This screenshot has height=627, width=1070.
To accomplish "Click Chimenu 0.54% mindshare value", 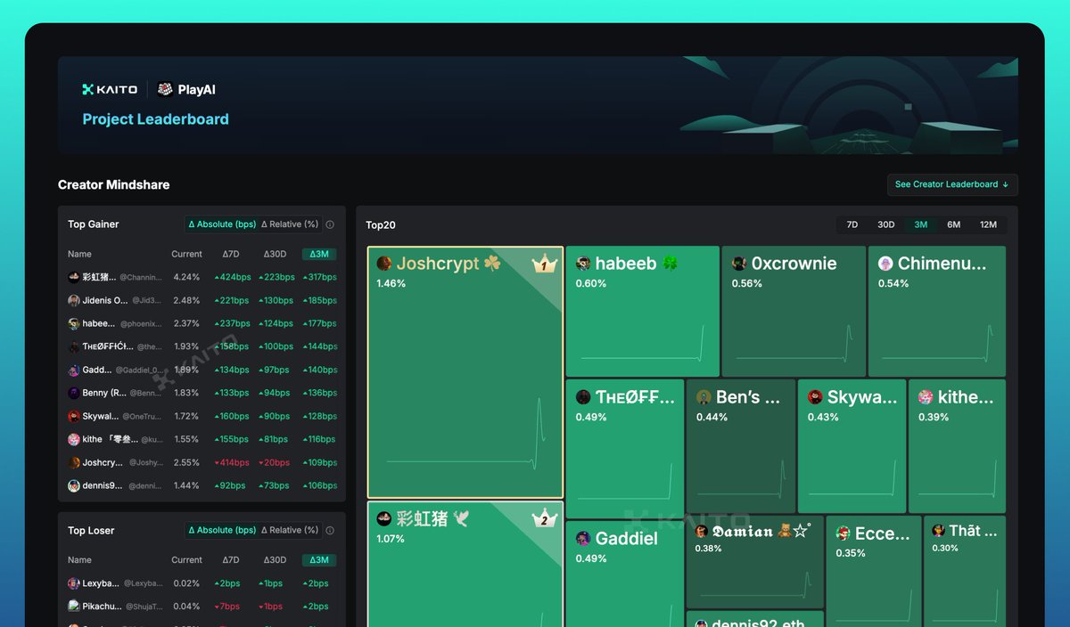I will 893,283.
